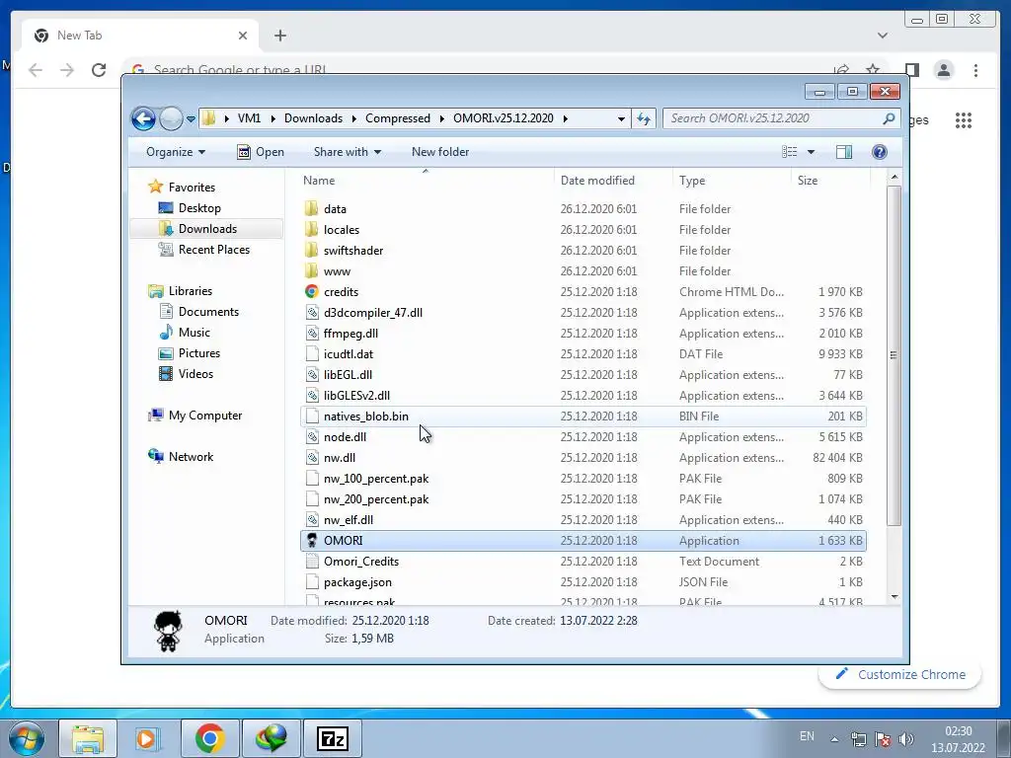The height and width of the screenshot is (758, 1011).
Task: Click the change view icon
Action: [789, 152]
